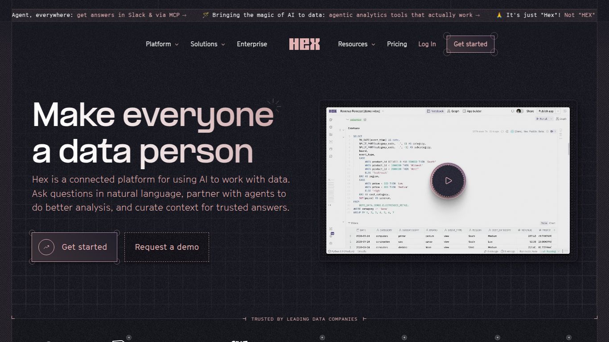609x342 pixels.
Task: Click the Hex logo in the demo app header
Action: [x=333, y=111]
